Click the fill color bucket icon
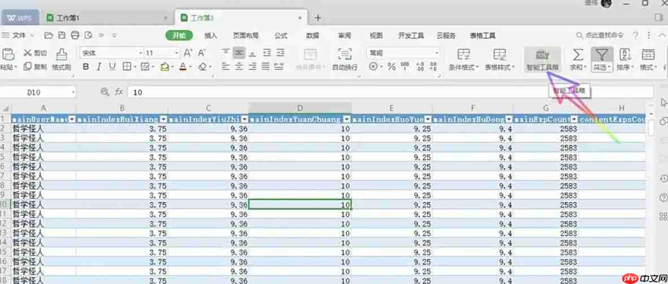The image size is (668, 284). pyautogui.click(x=165, y=66)
